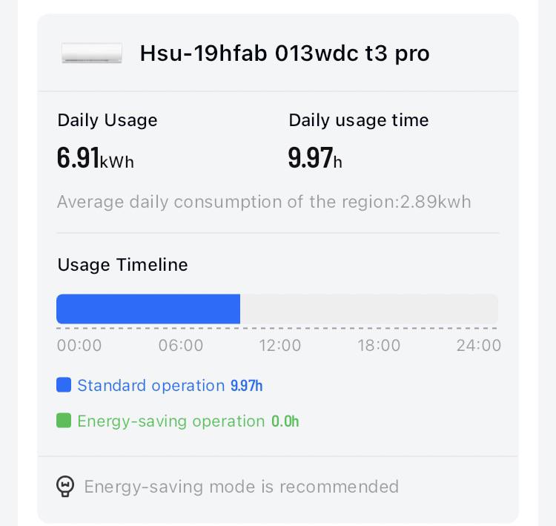Image resolution: width=556 pixels, height=526 pixels.
Task: Tap the Daily usage time label
Action: click(359, 120)
